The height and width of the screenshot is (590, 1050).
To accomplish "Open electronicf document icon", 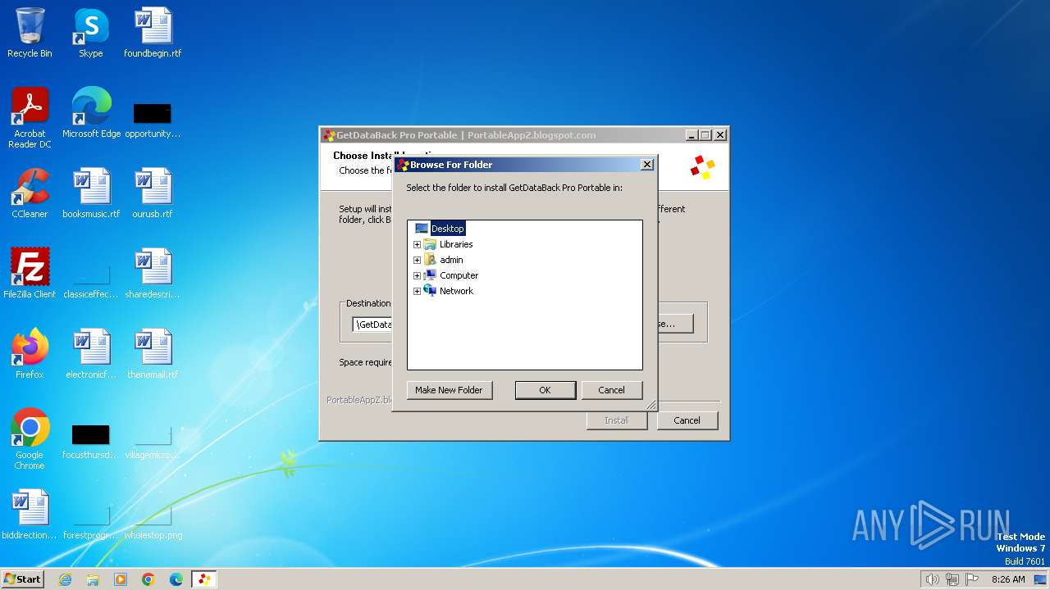I will (91, 354).
